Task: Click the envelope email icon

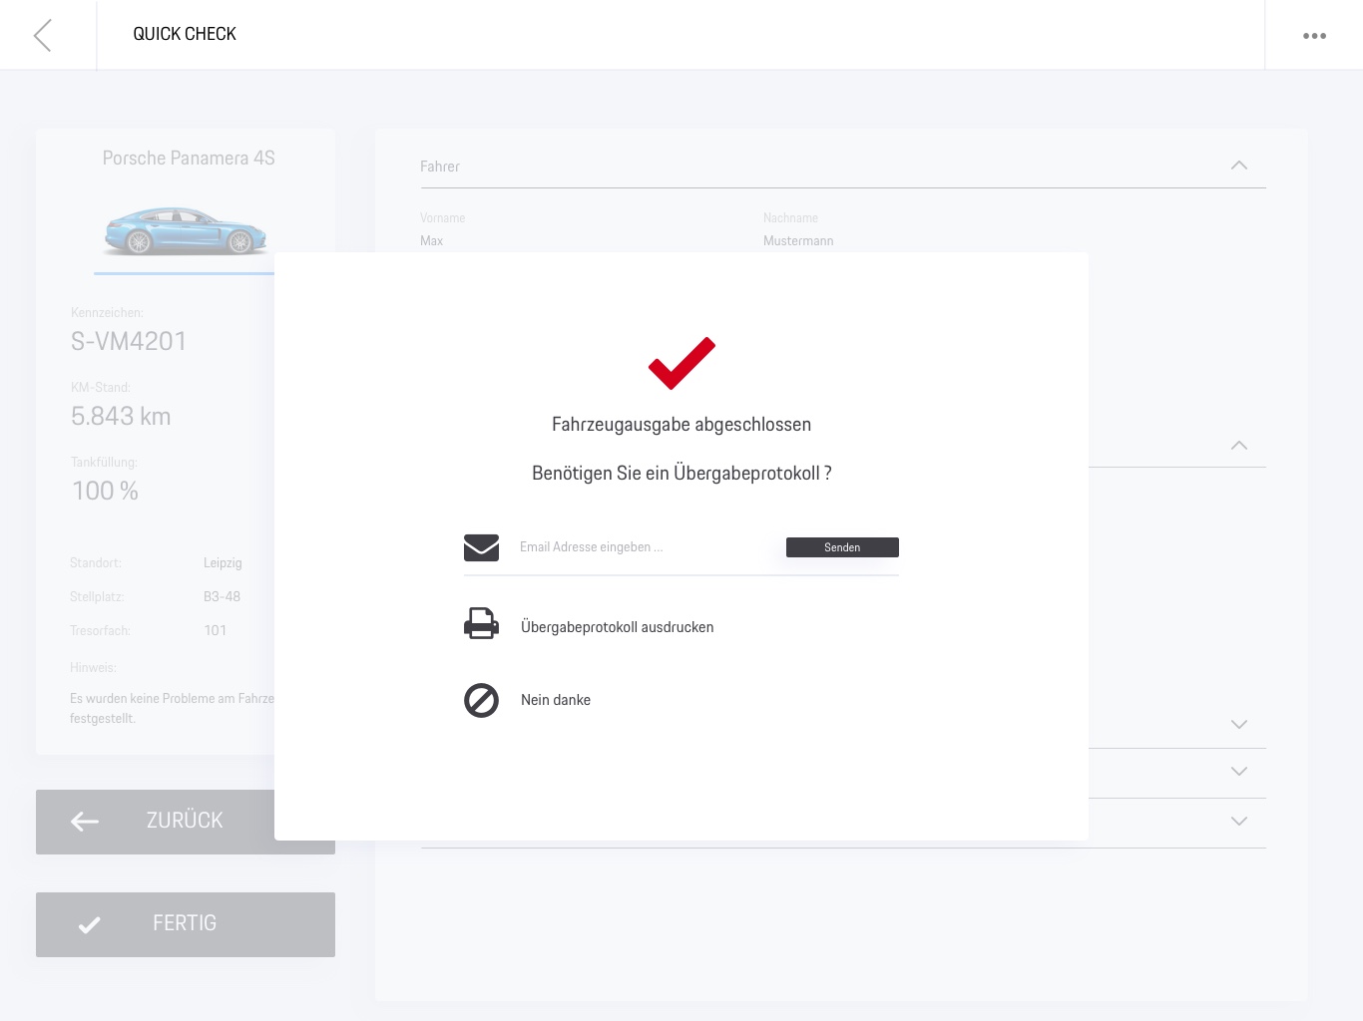Action: (x=481, y=547)
